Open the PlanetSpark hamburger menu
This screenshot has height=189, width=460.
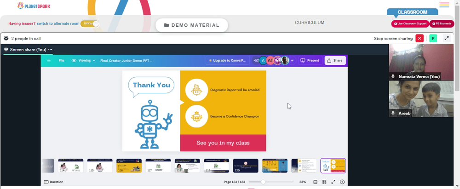tap(444, 5)
